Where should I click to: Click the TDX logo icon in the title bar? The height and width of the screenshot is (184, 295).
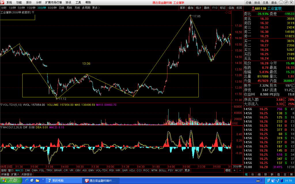tap(2, 2)
